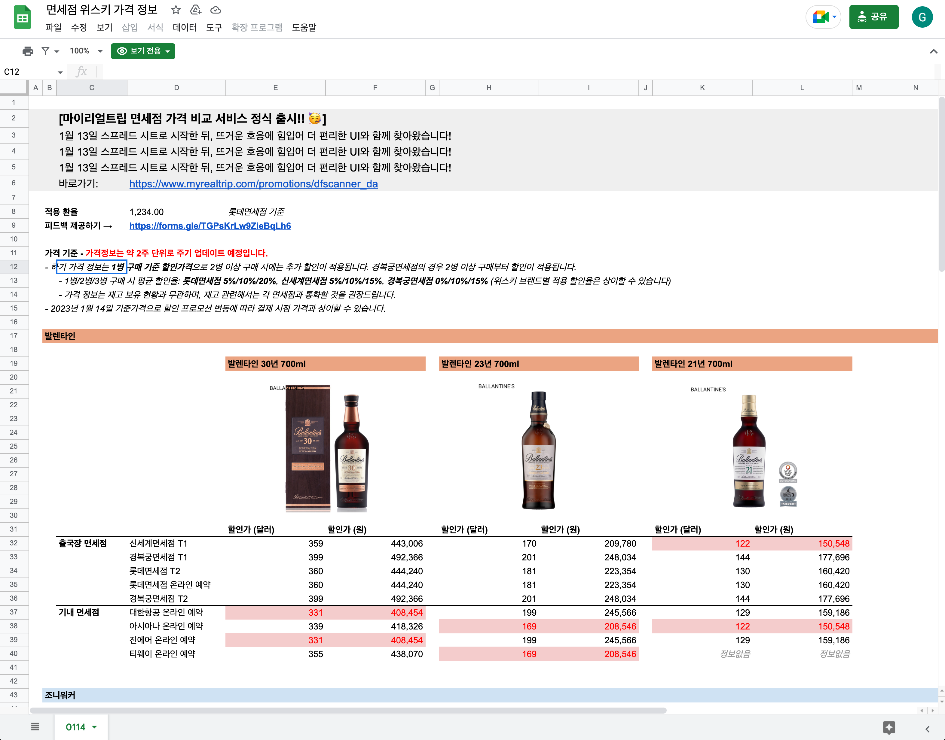Open the all sheets list icon

[x=35, y=726]
